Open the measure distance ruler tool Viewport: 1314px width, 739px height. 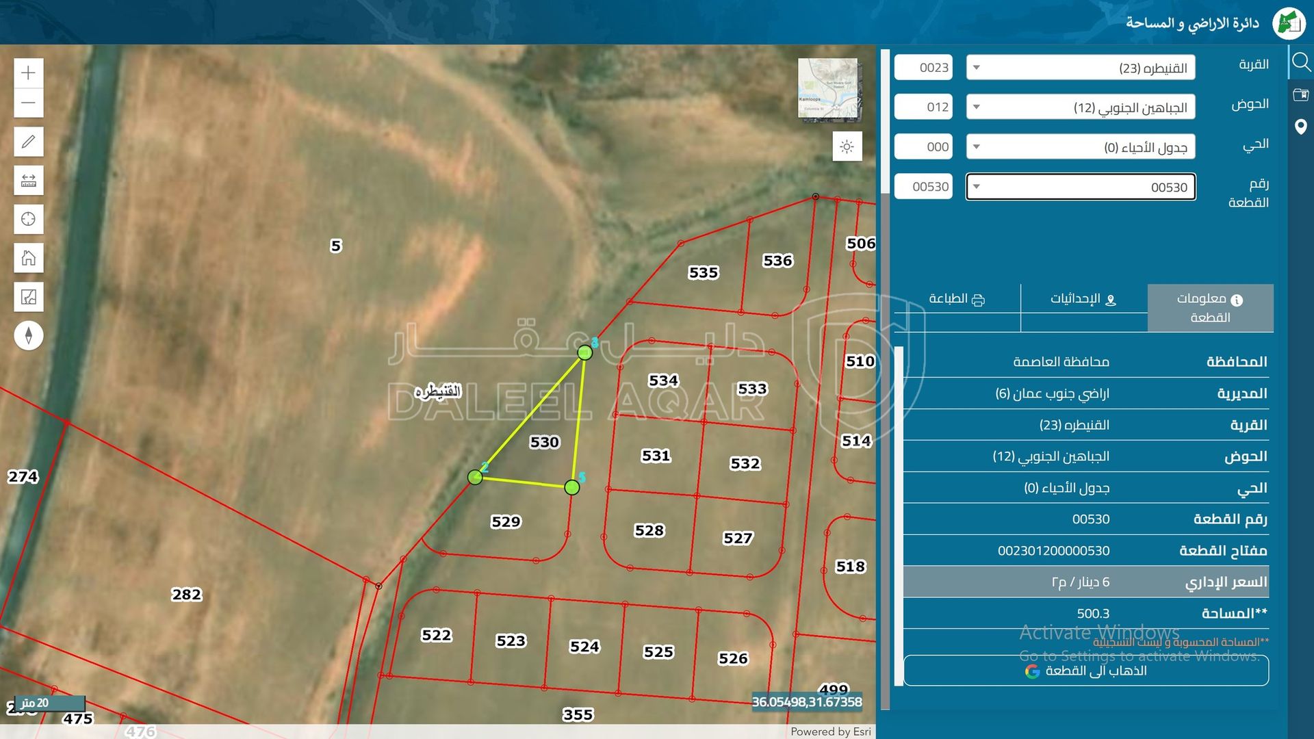(29, 181)
